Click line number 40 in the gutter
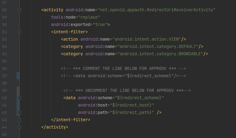Screen dimensions: 236x138 point(4,98)
